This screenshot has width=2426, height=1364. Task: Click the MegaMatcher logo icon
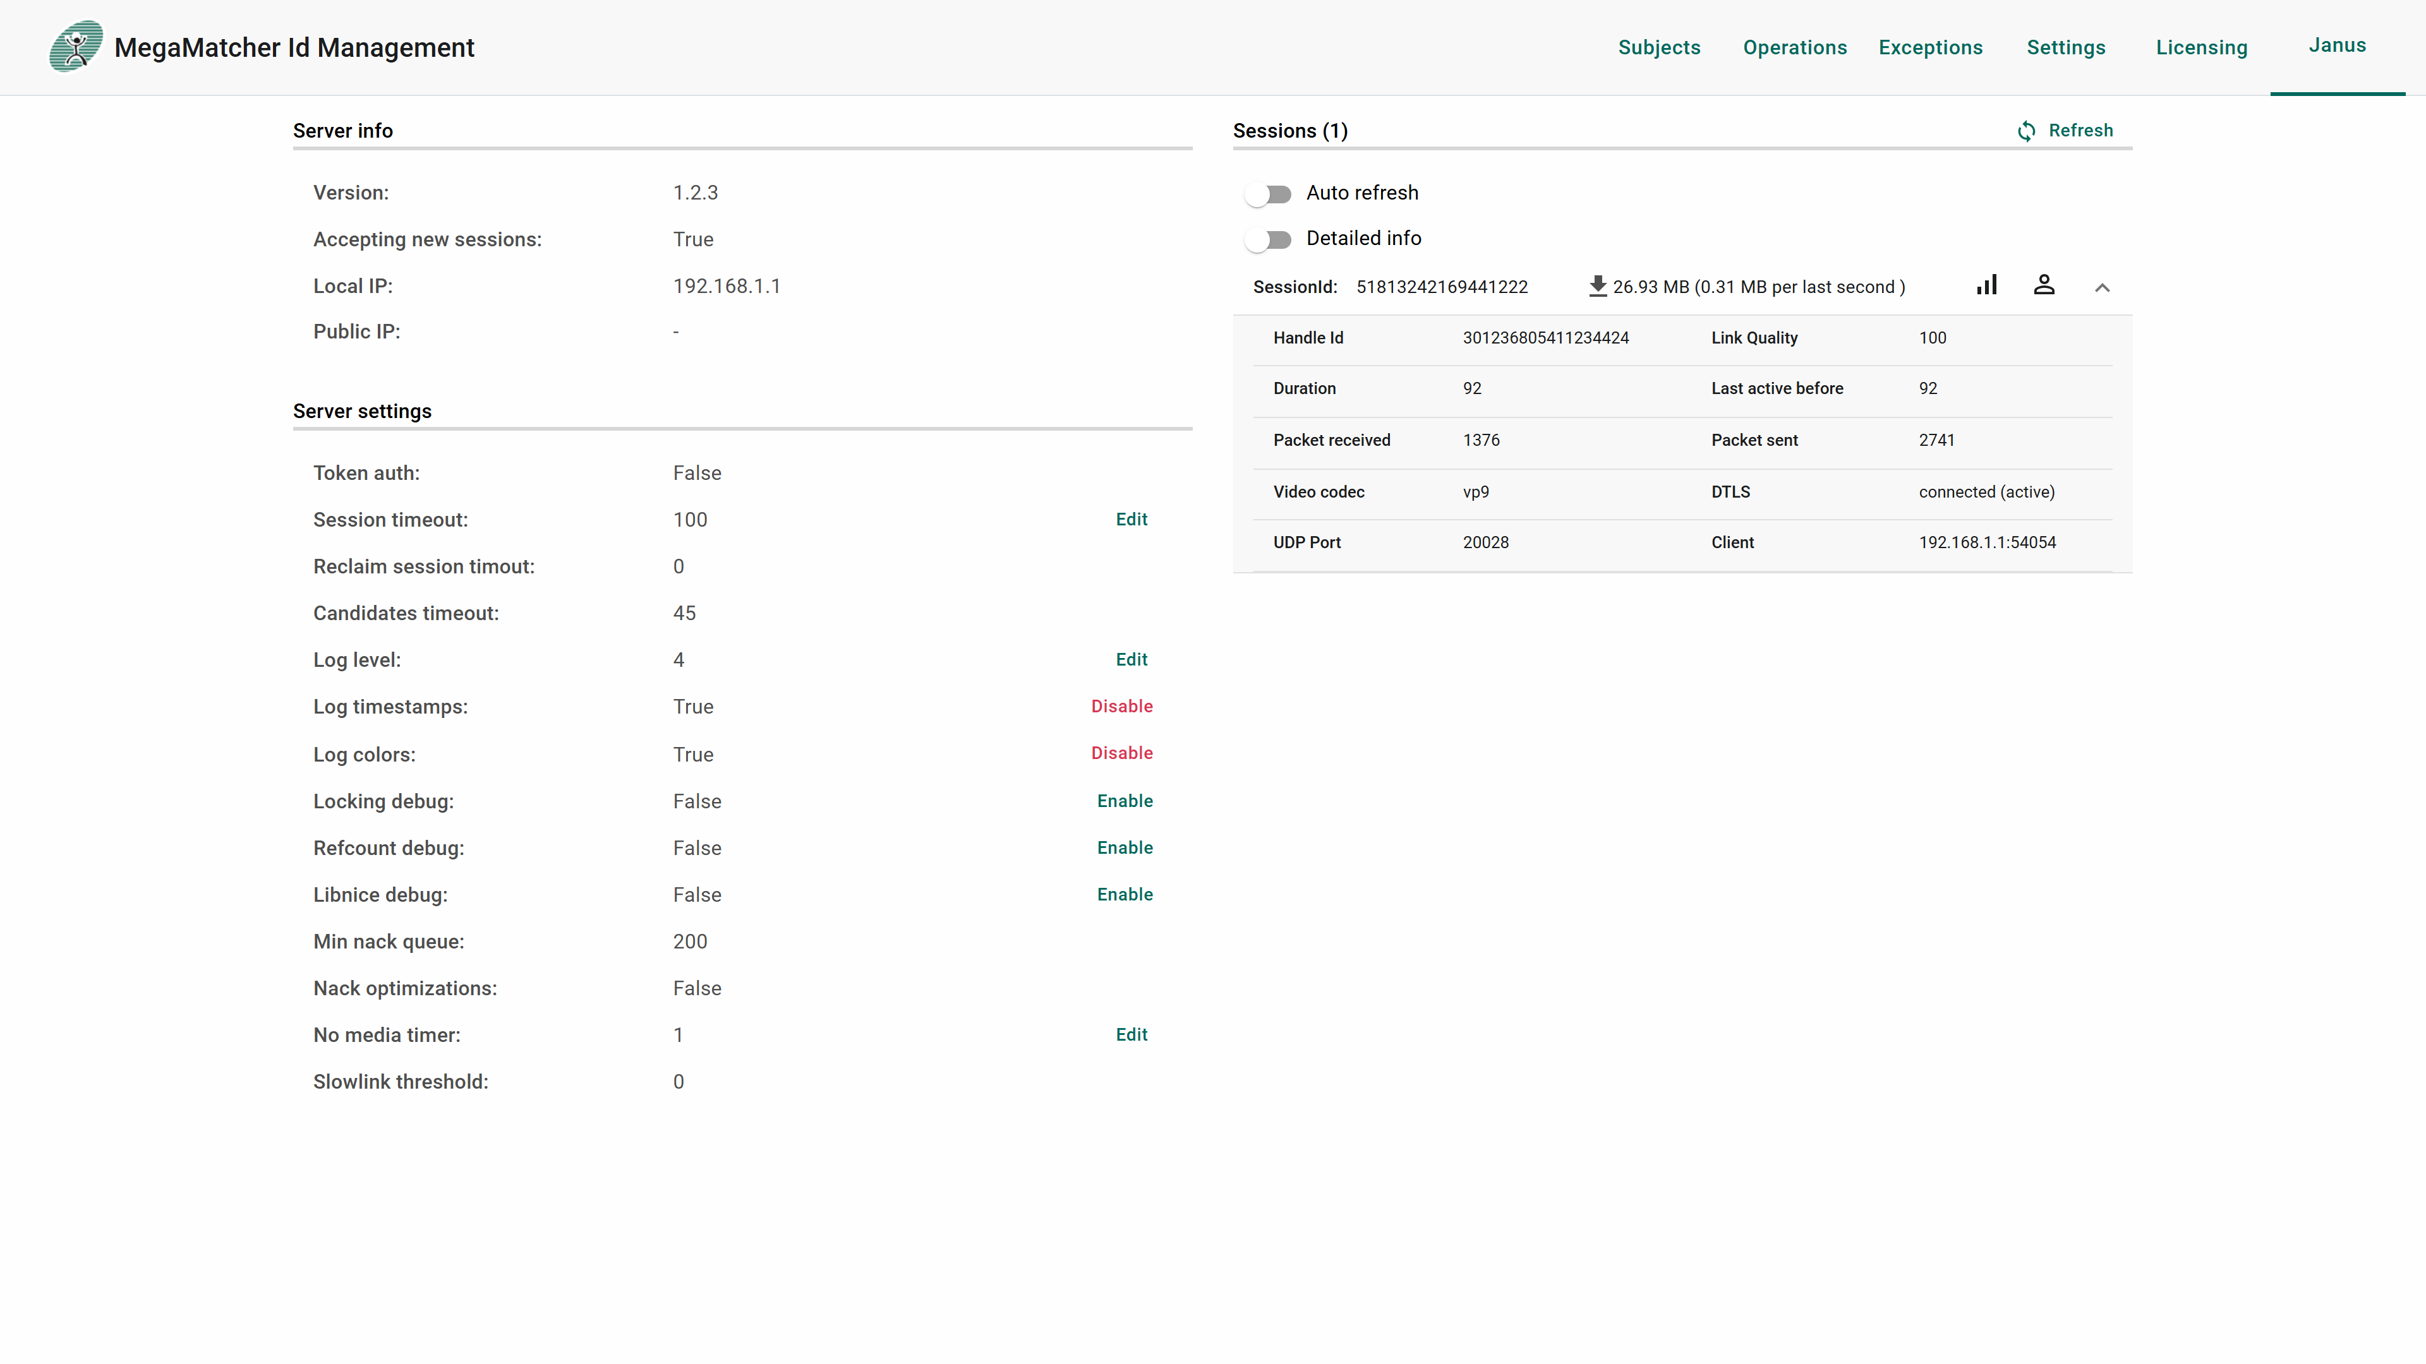pos(76,46)
